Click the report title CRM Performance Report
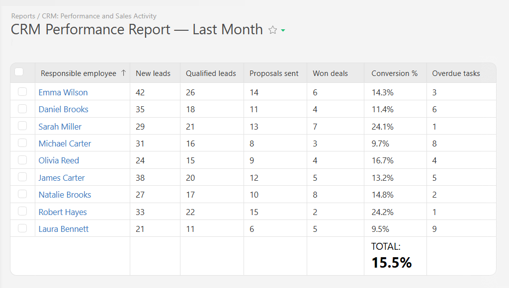509x288 pixels. coord(137,29)
